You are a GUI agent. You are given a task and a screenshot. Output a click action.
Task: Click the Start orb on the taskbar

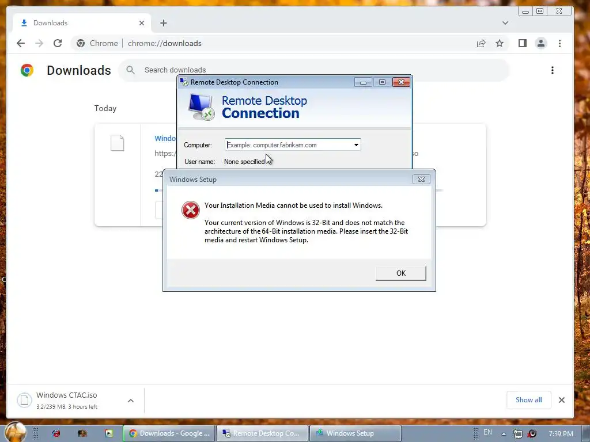(x=16, y=432)
